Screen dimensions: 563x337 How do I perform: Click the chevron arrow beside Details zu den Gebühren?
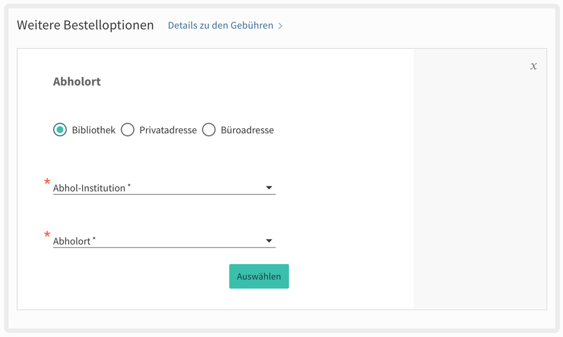tap(280, 26)
